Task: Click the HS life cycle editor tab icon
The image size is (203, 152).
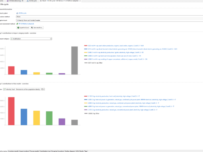Action: (27, 1)
